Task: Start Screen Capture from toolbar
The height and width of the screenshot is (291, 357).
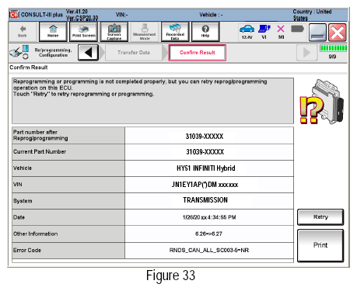Action: point(114,32)
